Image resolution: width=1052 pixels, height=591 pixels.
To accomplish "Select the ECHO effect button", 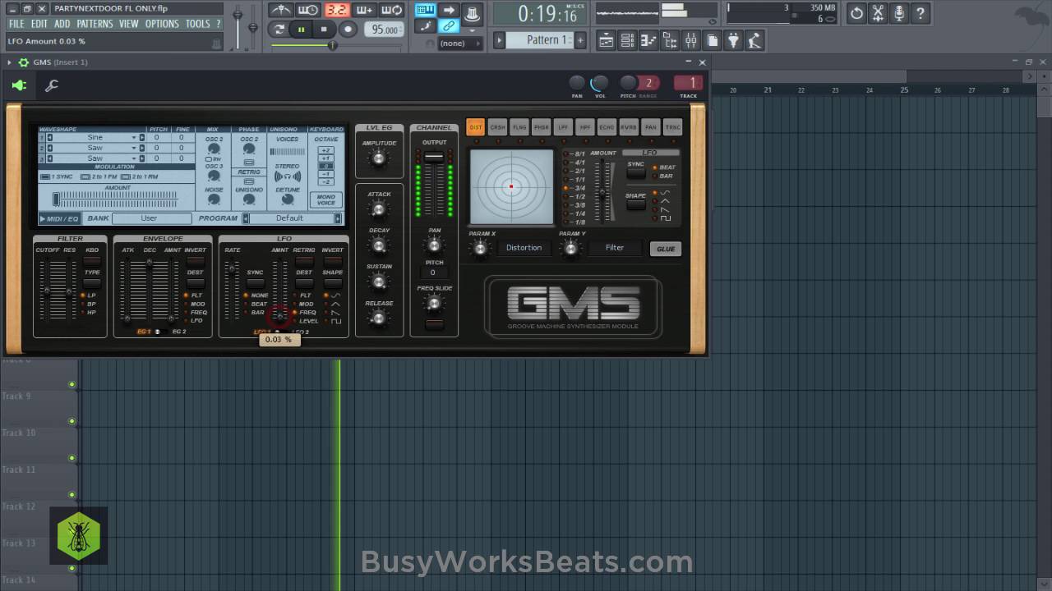I will pyautogui.click(x=607, y=127).
